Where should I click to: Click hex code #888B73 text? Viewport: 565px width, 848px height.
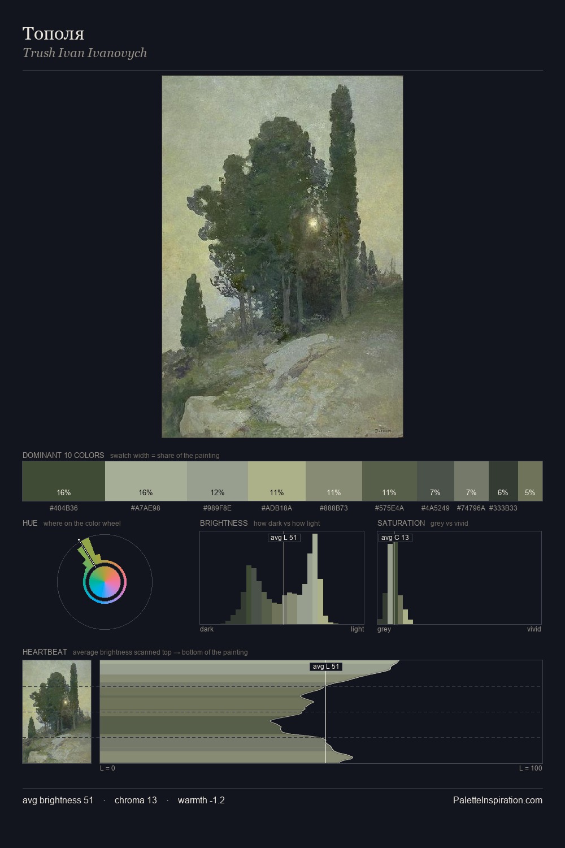pos(334,508)
